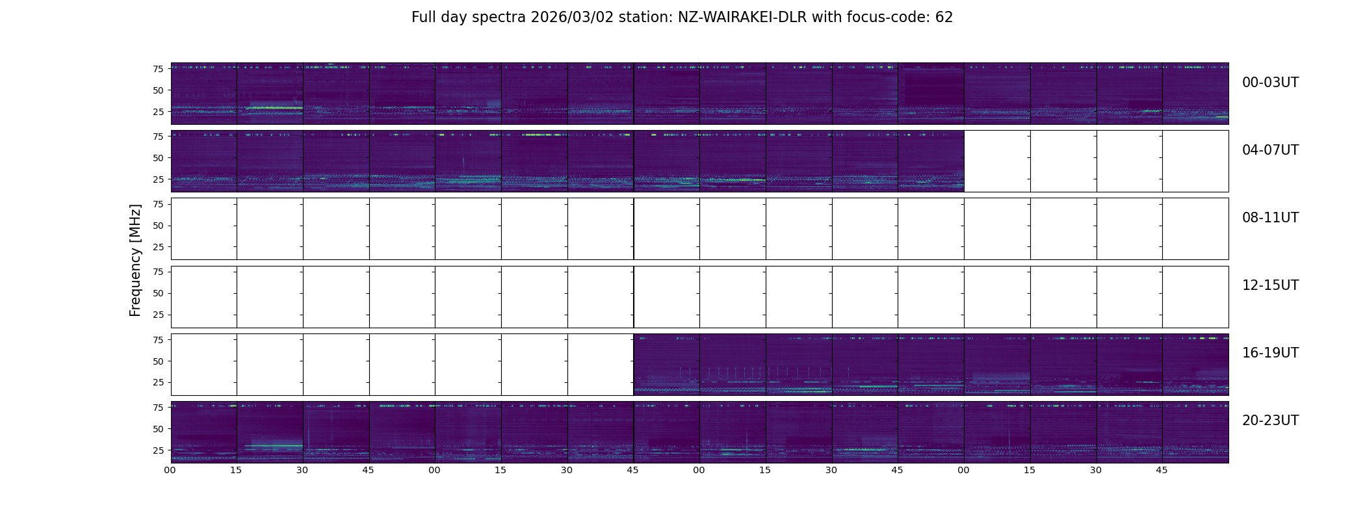Select the 20-23UT row label
Image resolution: width=1365 pixels, height=520 pixels.
1270,421
